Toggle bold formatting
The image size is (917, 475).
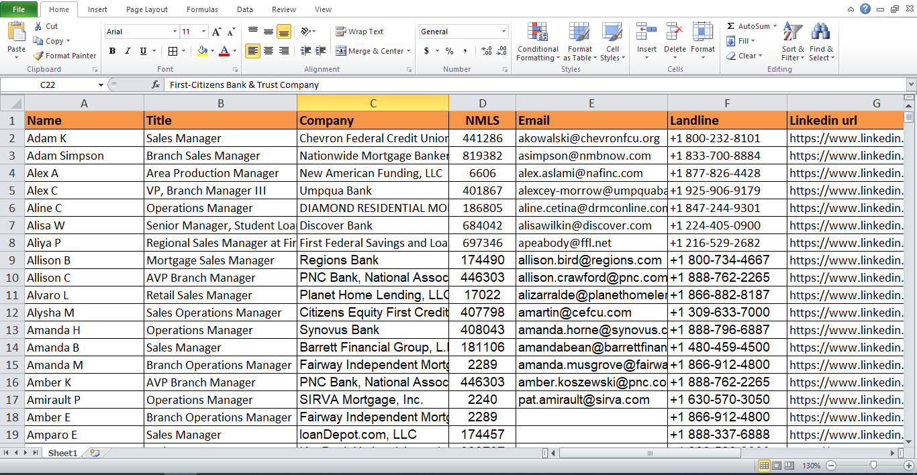(x=112, y=51)
